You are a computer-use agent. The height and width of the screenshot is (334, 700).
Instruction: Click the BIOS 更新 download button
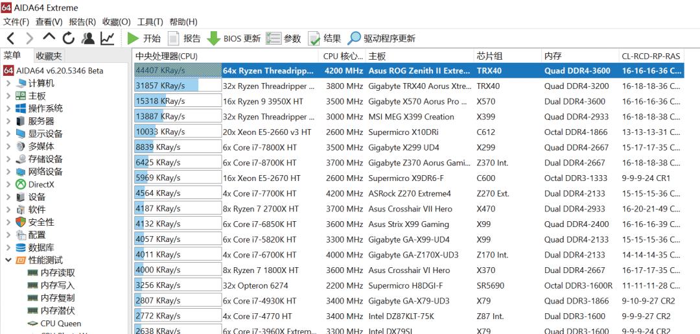[233, 38]
